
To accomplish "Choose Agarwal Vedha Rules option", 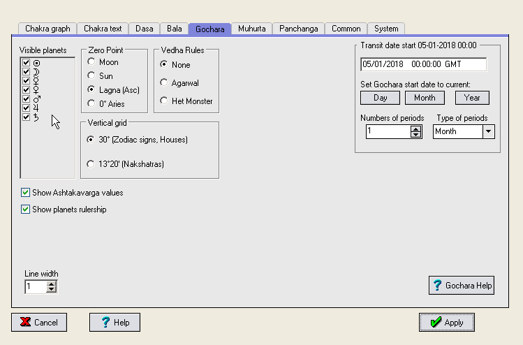I will [x=164, y=83].
